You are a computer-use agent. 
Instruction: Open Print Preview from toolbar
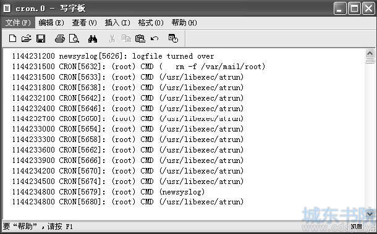pos(74,38)
